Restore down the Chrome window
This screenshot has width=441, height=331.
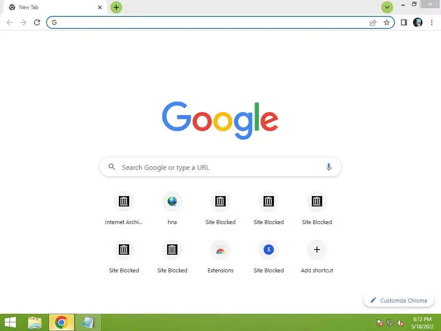(x=414, y=4)
